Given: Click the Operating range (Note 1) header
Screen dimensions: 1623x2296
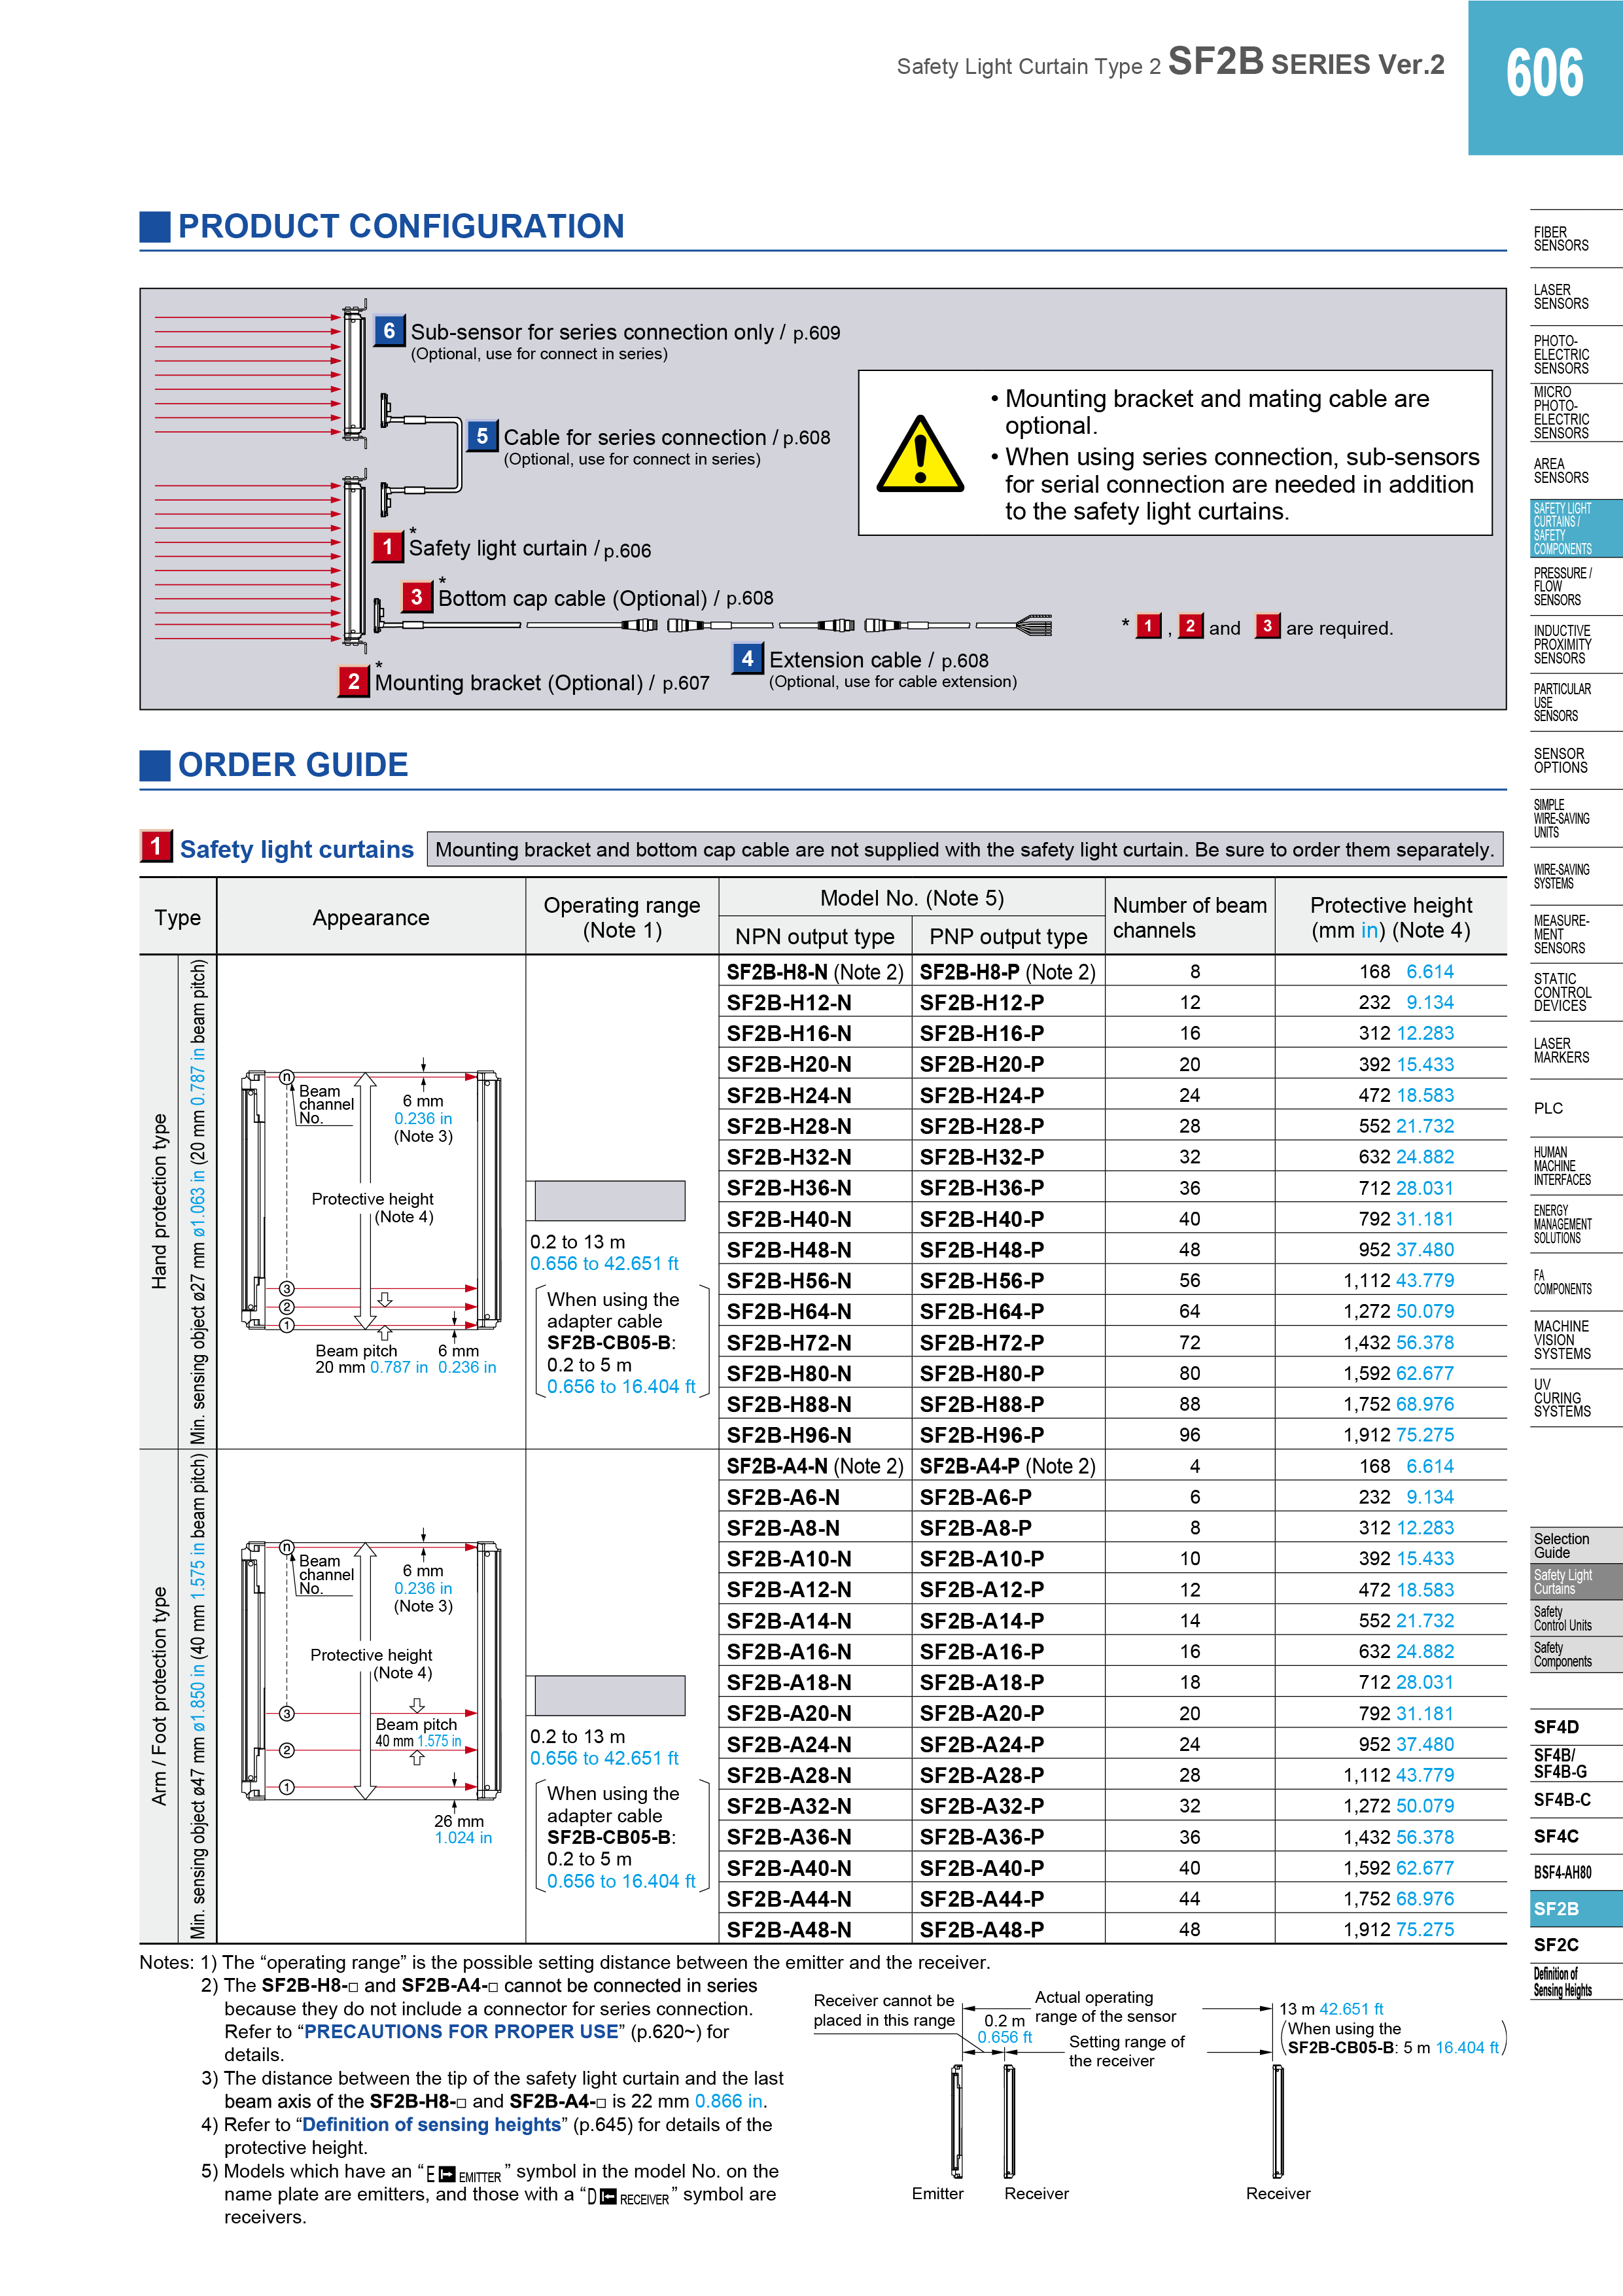Looking at the screenshot, I should [x=622, y=917].
